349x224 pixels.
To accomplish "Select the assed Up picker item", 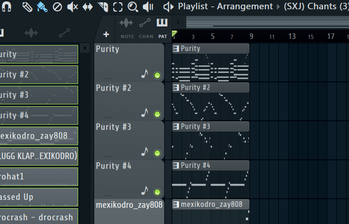I will 39,197.
